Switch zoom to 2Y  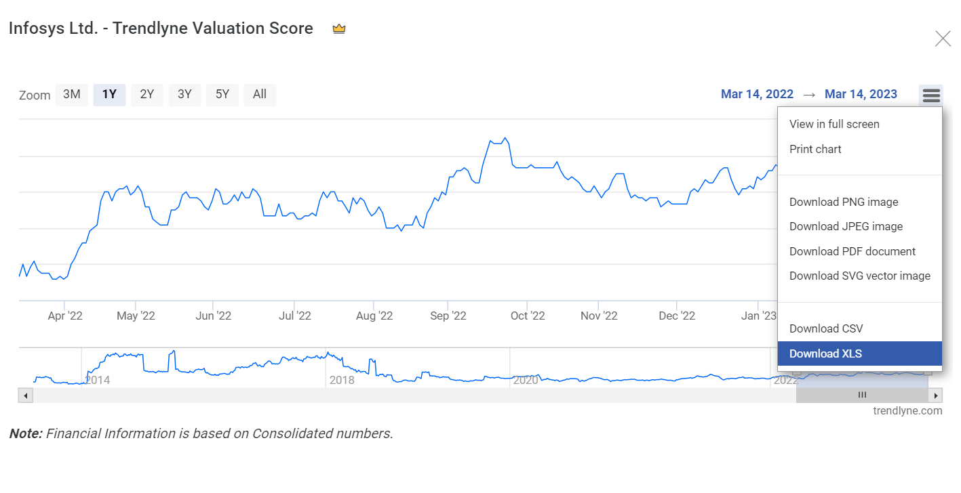147,95
